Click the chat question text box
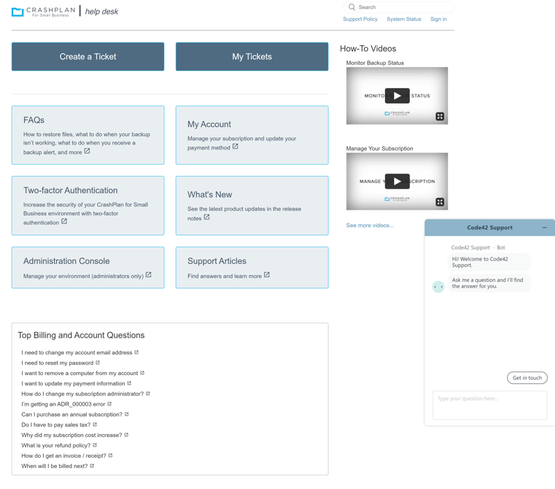 tap(490, 405)
